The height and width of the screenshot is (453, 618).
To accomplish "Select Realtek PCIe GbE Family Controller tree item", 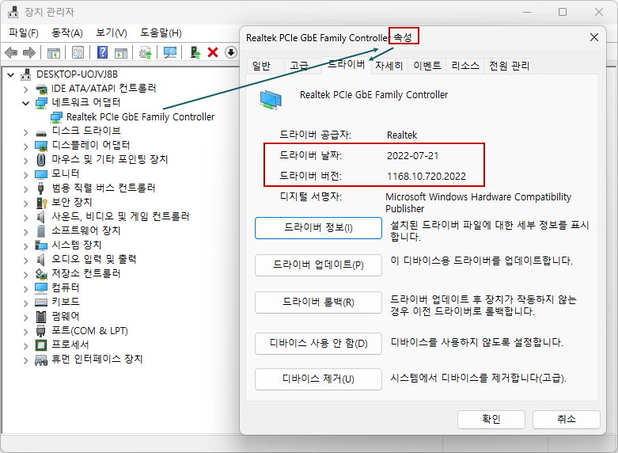I will click(x=140, y=116).
